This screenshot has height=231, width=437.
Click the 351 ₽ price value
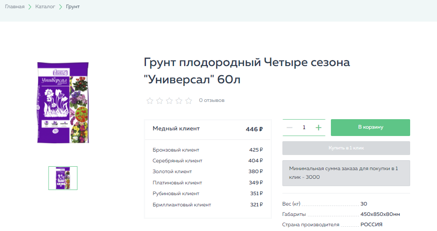coord(256,193)
